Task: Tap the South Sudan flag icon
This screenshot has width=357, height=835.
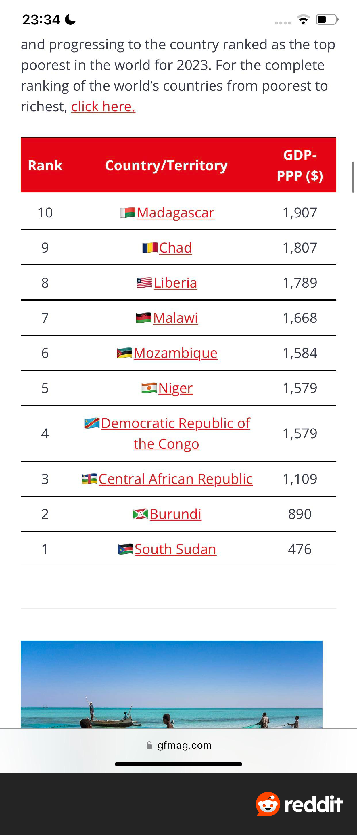Action: tap(125, 549)
